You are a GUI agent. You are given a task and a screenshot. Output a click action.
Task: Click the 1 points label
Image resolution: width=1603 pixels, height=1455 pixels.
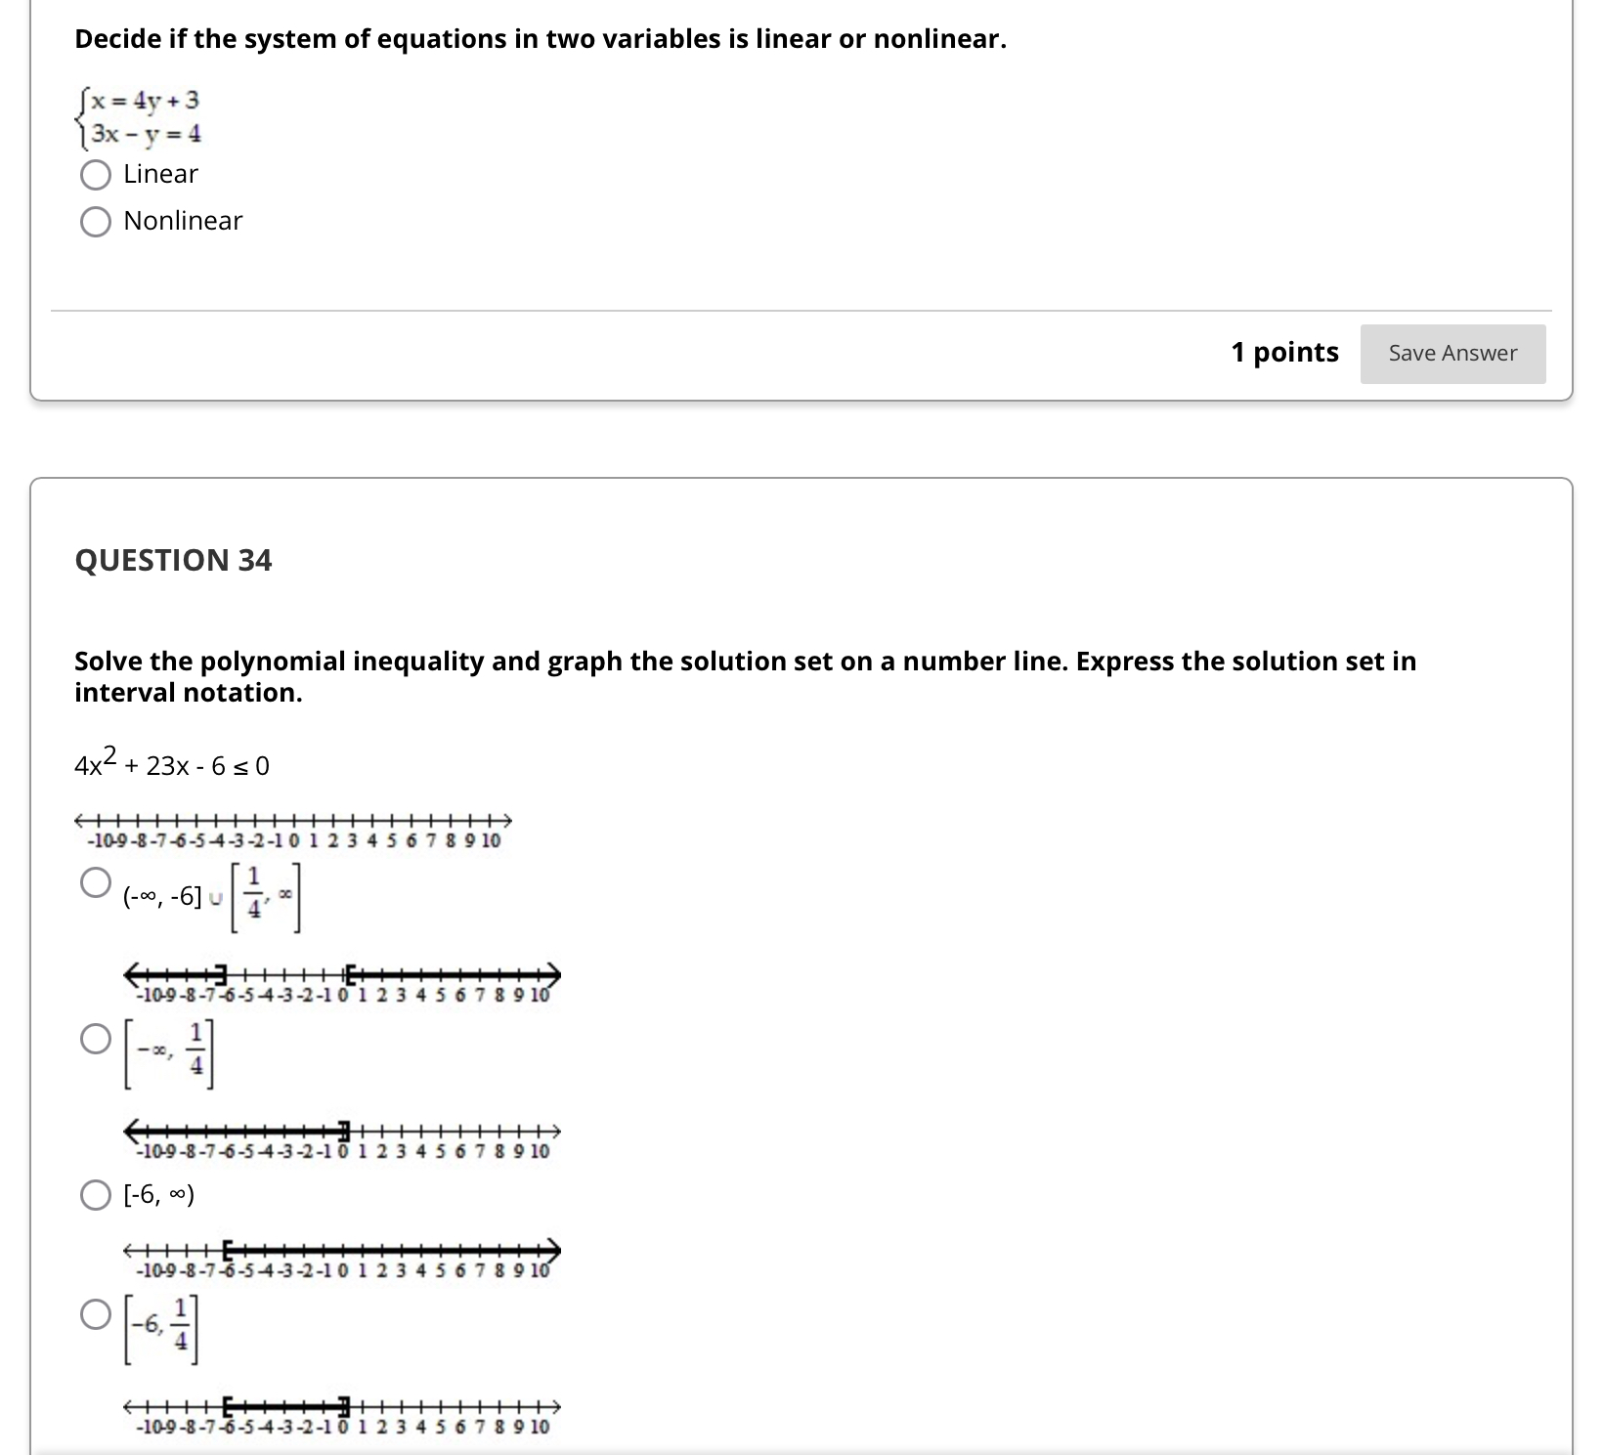pyautogui.click(x=1285, y=352)
